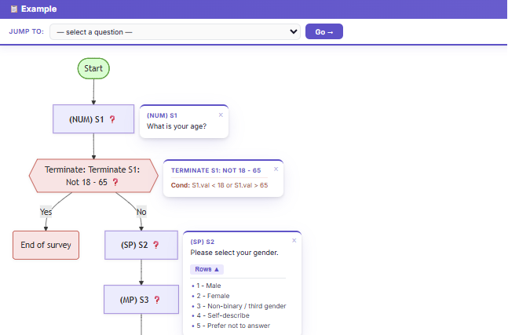Viewport: 508px width, 335px height.
Task: Click the End of survey node
Action: [x=46, y=245]
